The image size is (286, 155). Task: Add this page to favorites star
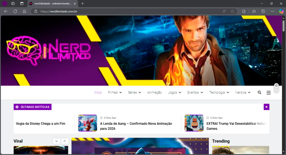233,11
